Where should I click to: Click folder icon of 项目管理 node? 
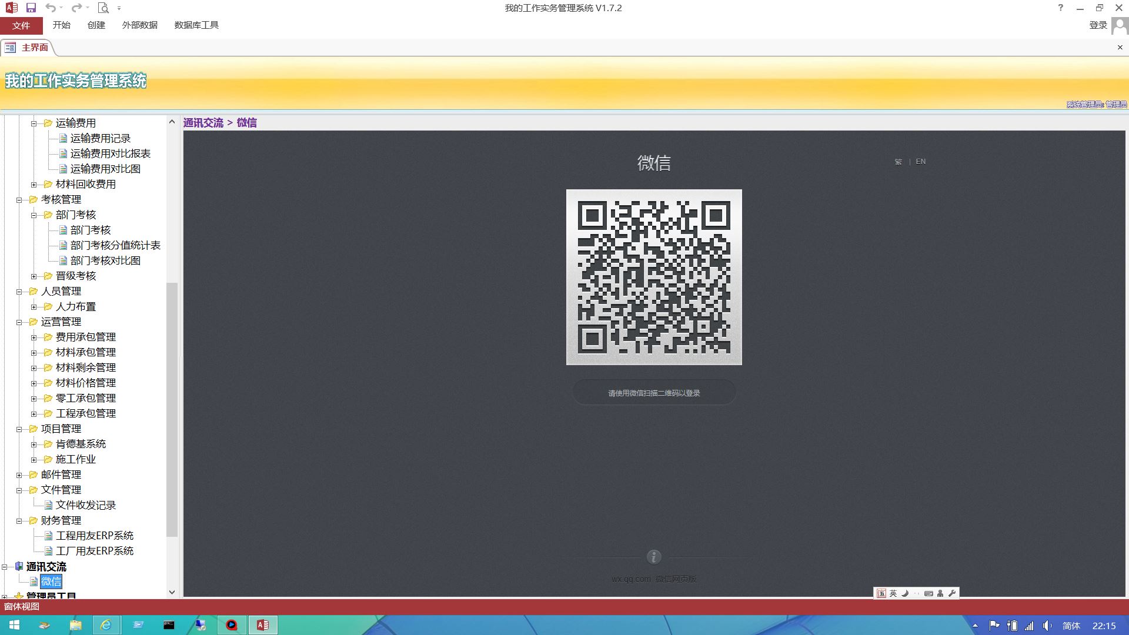pyautogui.click(x=34, y=429)
